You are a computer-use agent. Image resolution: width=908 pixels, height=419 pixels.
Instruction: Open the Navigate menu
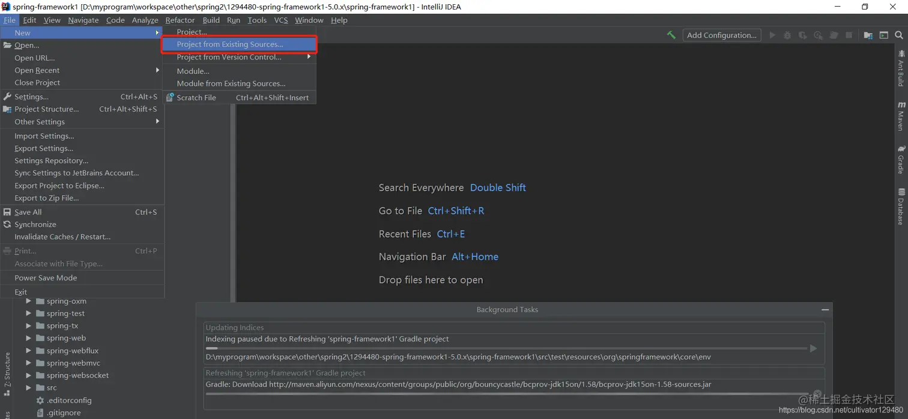83,20
